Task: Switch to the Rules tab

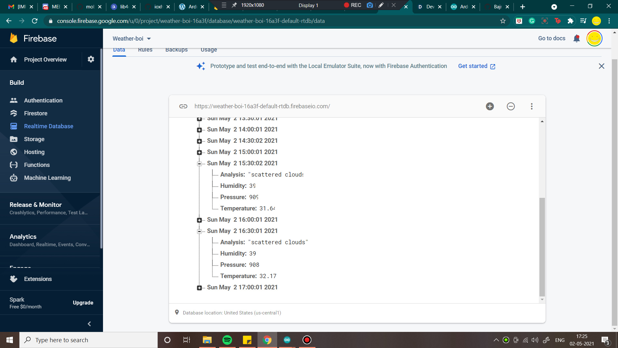Action: [x=145, y=50]
